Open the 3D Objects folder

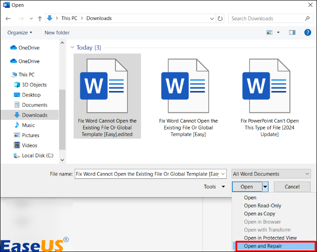pos(34,85)
